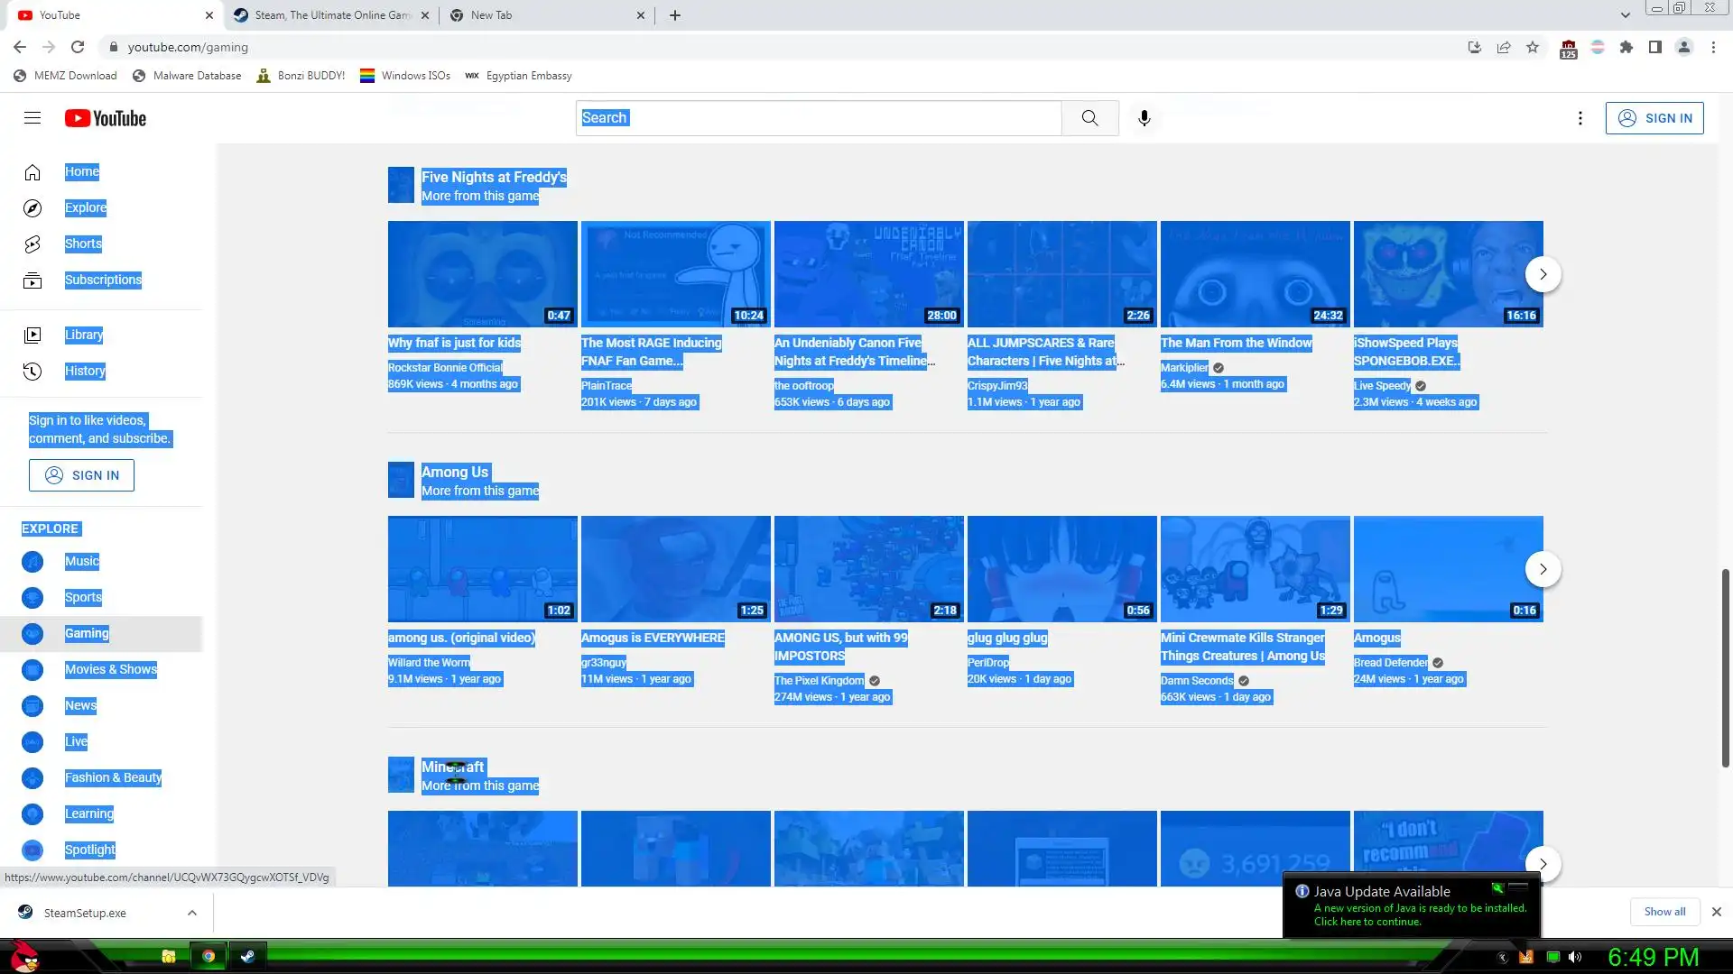Click Show all downloads button
This screenshot has height=974, width=1733.
coord(1663,912)
